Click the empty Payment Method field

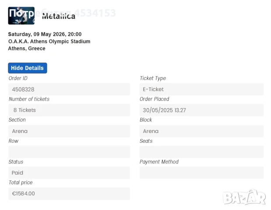point(201,173)
